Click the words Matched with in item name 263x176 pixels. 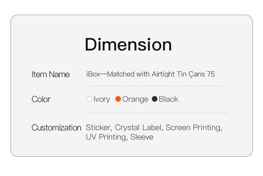tap(125, 74)
